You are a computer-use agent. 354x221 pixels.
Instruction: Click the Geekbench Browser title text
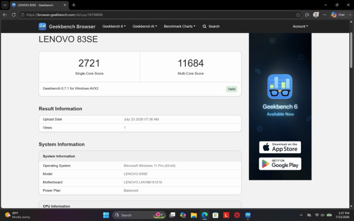click(72, 27)
